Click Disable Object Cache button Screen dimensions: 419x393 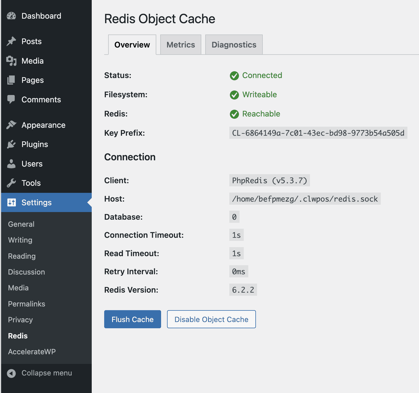click(x=211, y=319)
